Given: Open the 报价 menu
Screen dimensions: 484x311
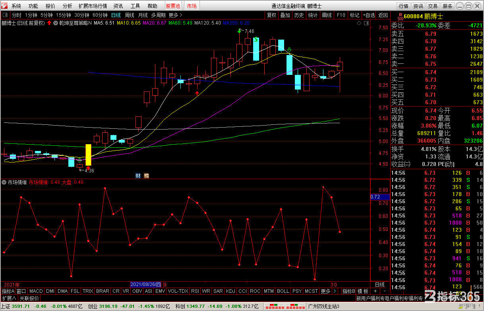Looking at the screenshot, I should (x=50, y=6).
